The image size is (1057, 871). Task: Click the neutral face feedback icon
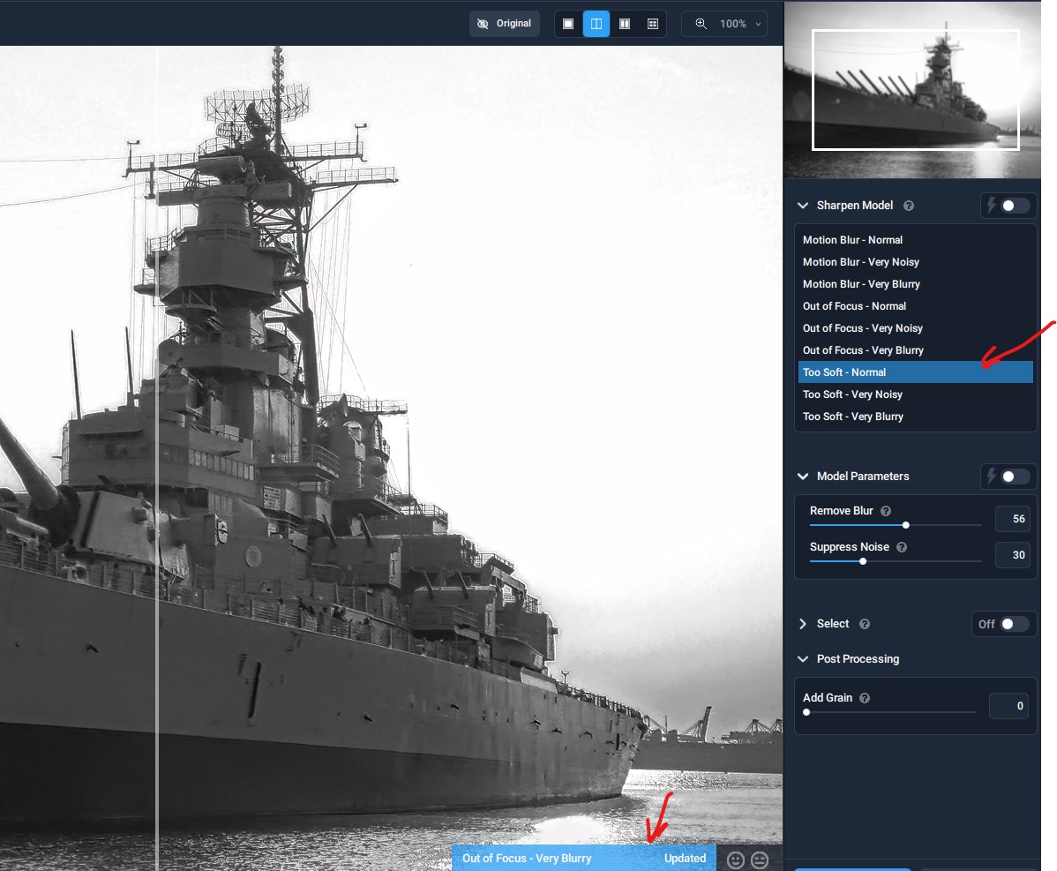point(760,860)
